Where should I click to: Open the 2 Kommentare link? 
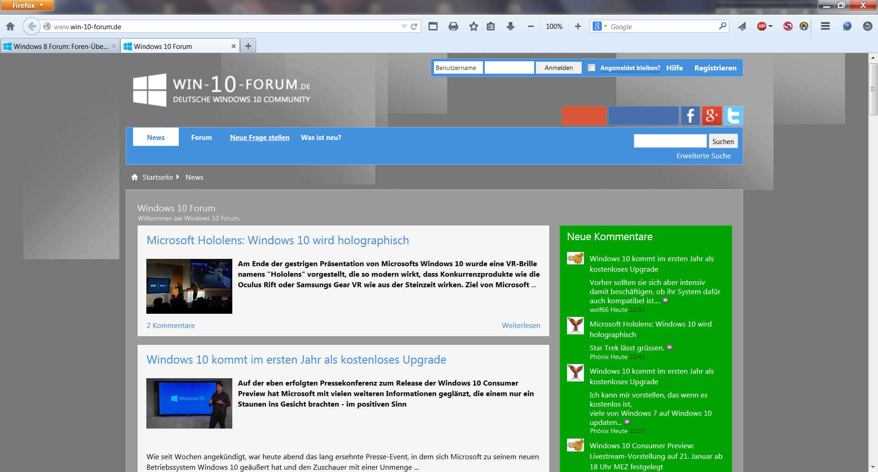pyautogui.click(x=171, y=325)
